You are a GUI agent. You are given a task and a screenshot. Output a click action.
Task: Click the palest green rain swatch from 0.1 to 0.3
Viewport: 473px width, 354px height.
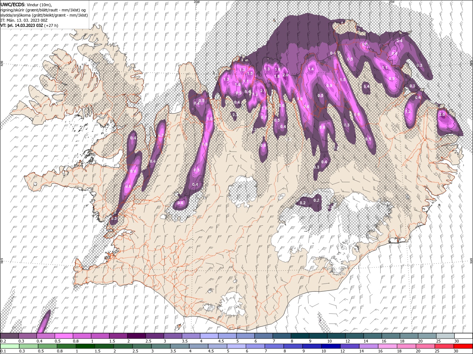[x=10, y=346]
